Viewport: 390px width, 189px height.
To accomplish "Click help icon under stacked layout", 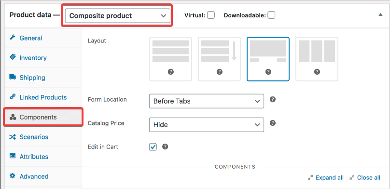I will tap(171, 72).
